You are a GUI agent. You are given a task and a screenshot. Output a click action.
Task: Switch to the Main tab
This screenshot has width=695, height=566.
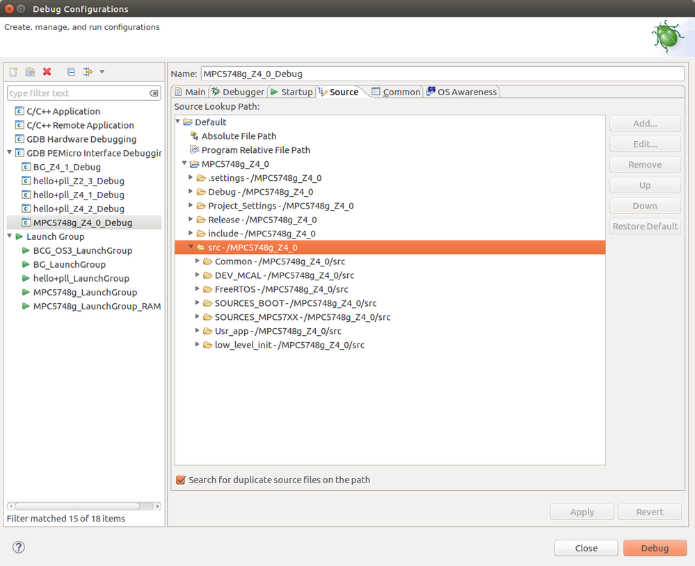[x=190, y=92]
